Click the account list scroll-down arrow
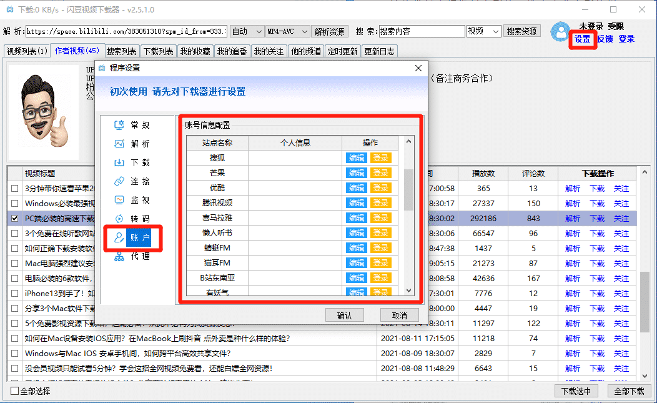This screenshot has height=403, width=657. pyautogui.click(x=409, y=290)
